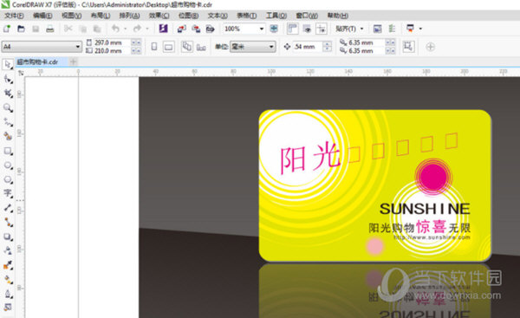The height and width of the screenshot is (318, 520).
Task: Open the 布局(L) menu
Action: click(101, 16)
